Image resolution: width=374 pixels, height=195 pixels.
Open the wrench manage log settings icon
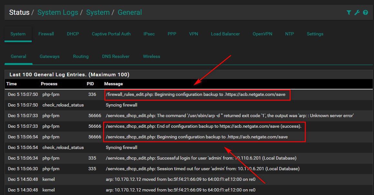pyautogui.click(x=357, y=13)
